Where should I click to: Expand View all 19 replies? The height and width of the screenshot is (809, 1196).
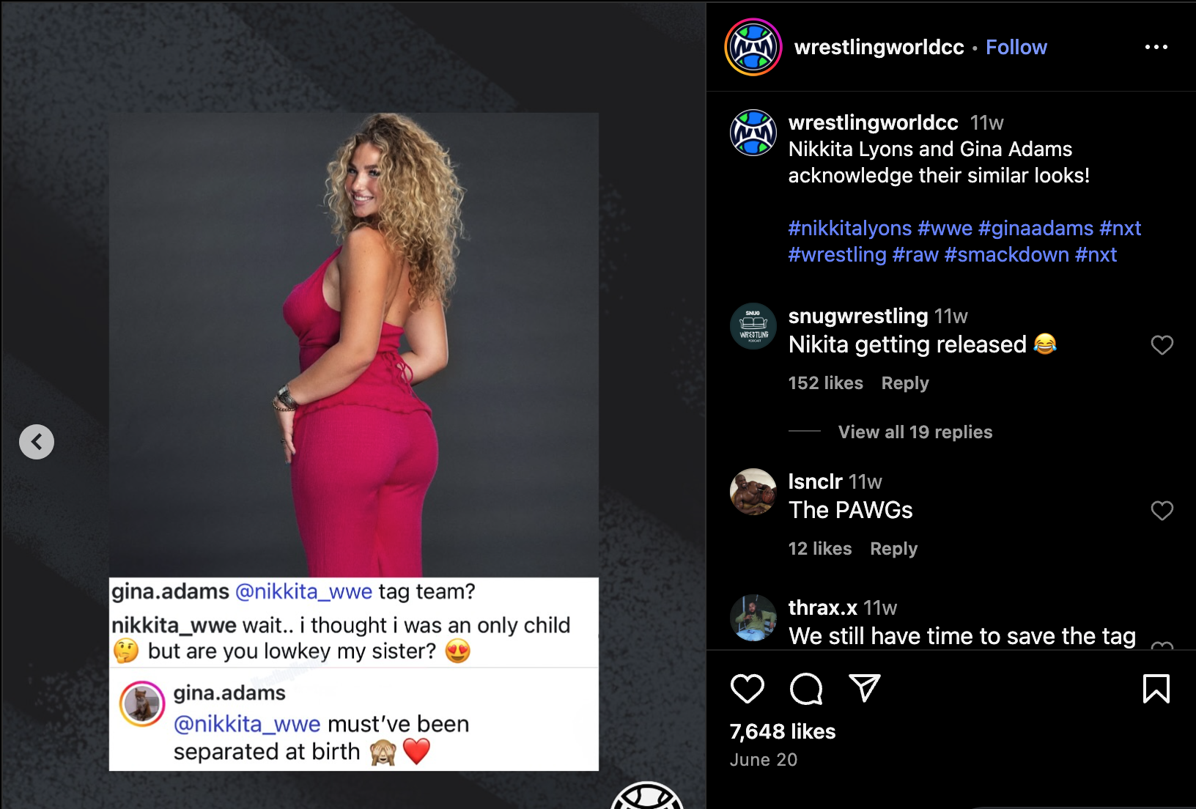pos(915,432)
